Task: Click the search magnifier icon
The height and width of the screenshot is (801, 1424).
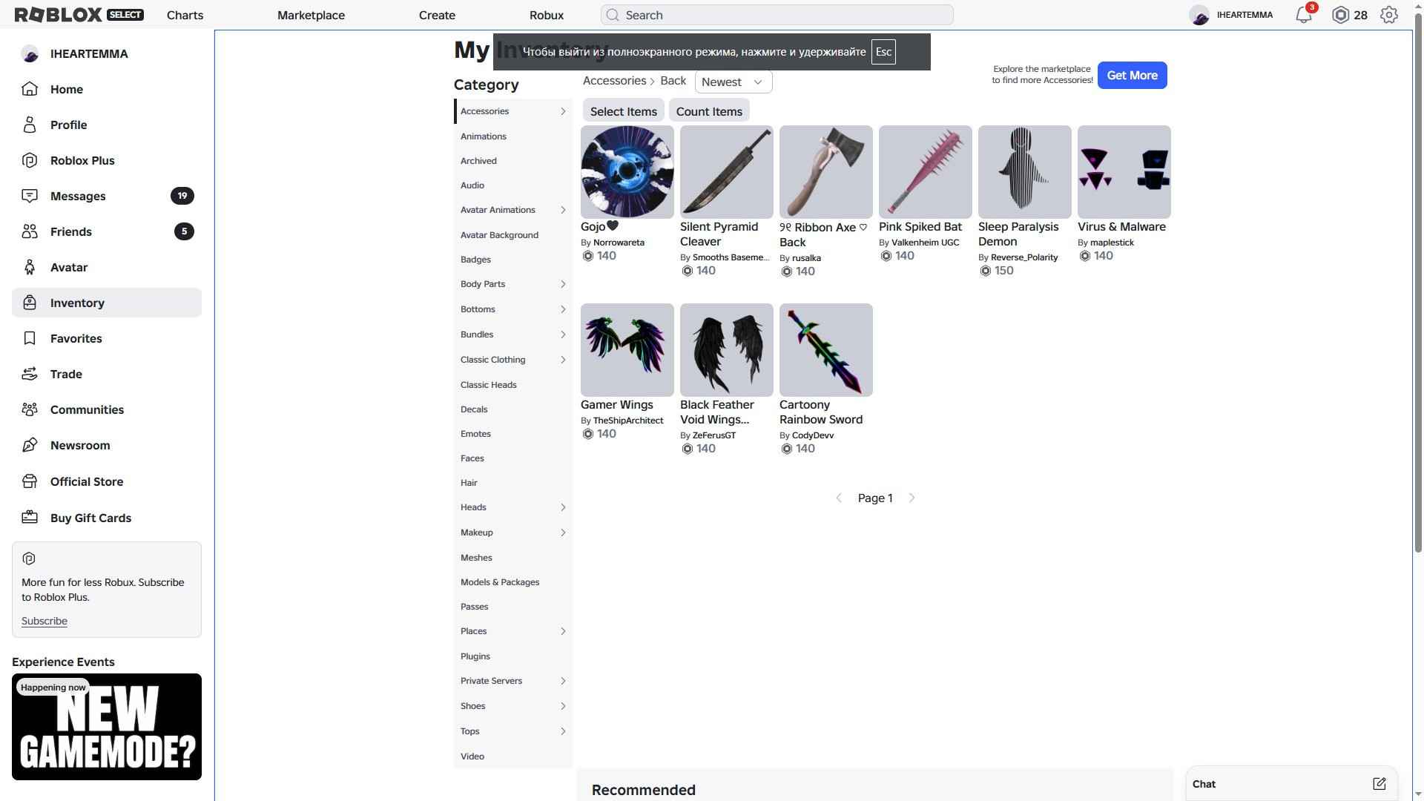Action: [x=612, y=15]
